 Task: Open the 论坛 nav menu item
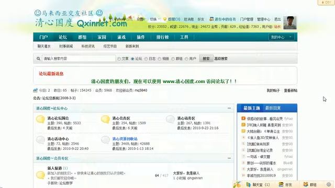pyautogui.click(x=63, y=37)
